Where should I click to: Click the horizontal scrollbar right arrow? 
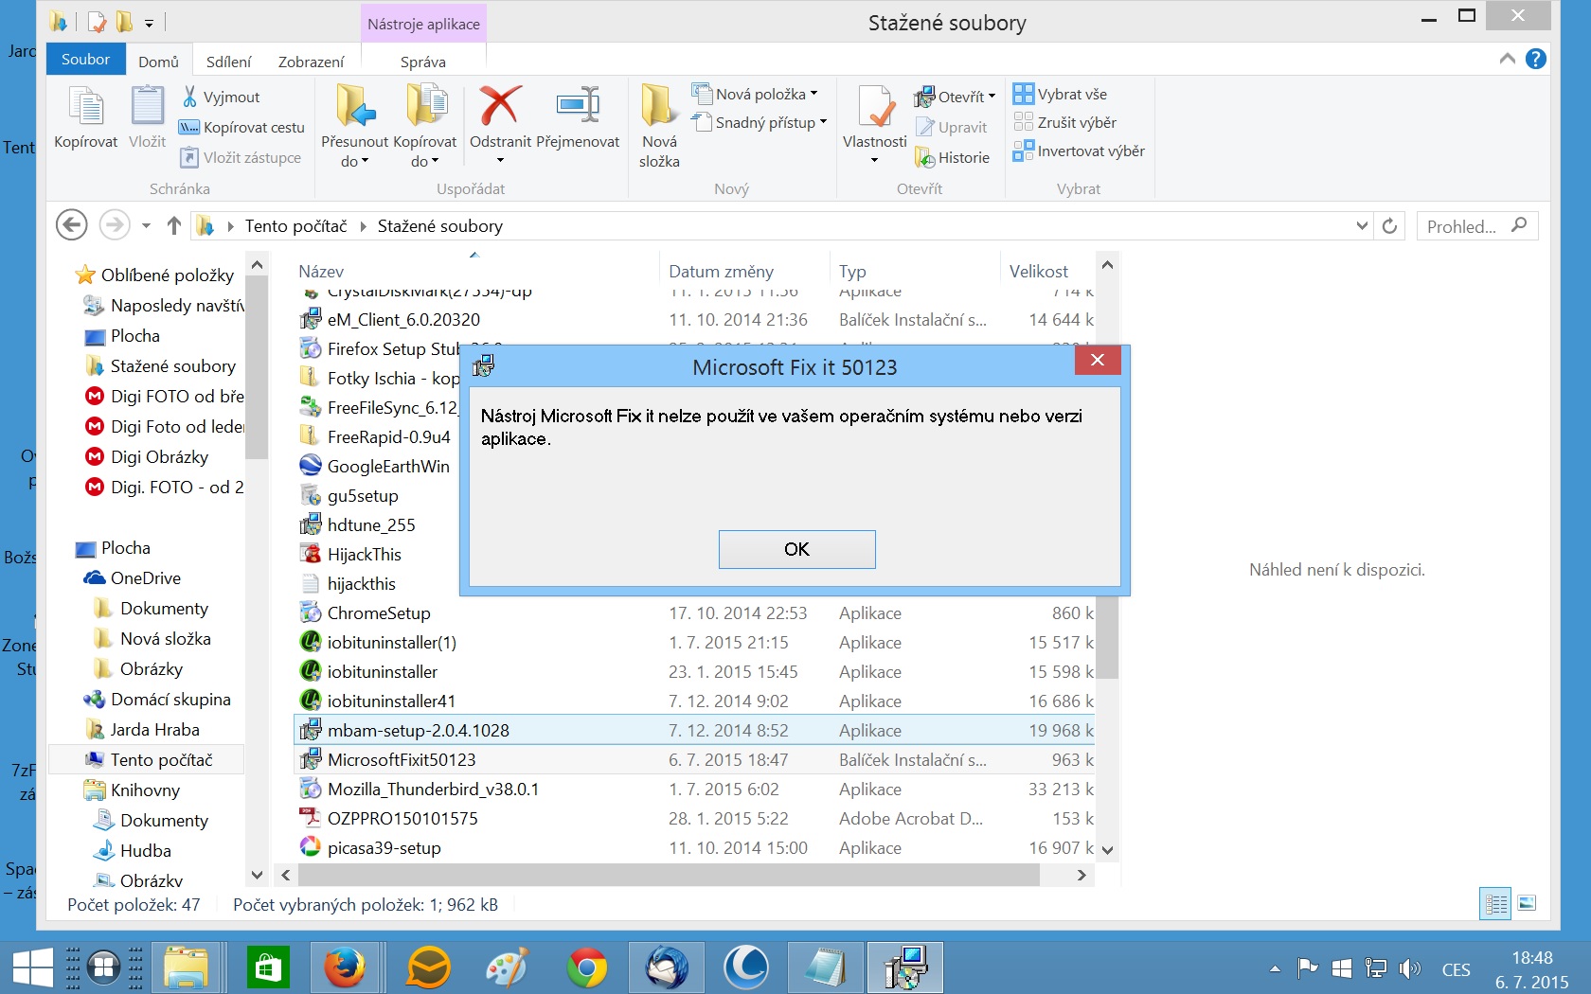(1082, 876)
